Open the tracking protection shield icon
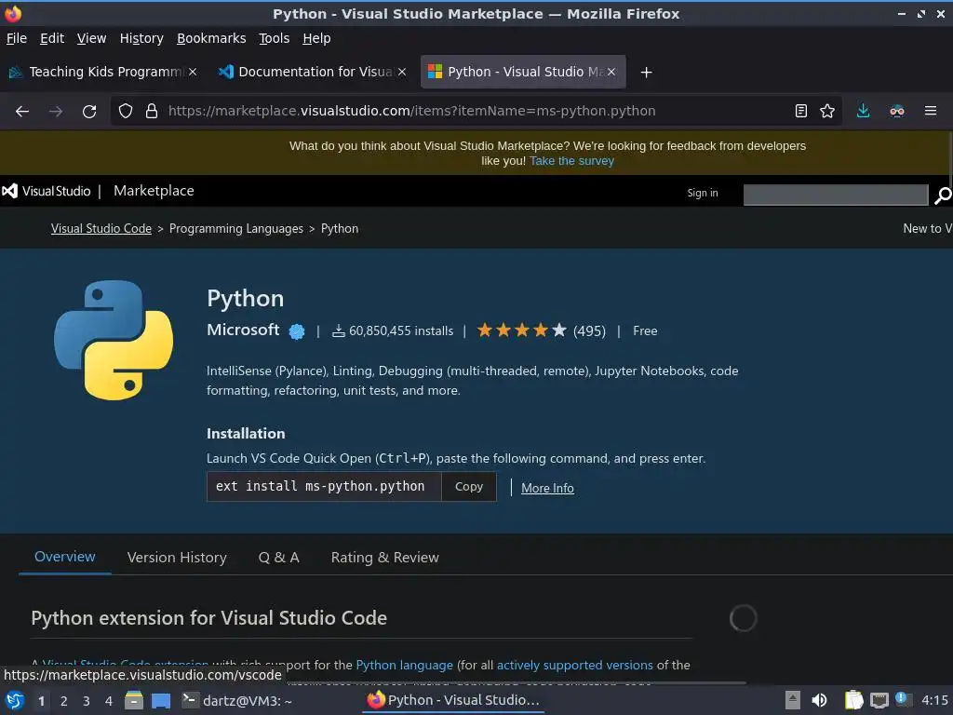Image resolution: width=953 pixels, height=715 pixels. pyautogui.click(x=126, y=112)
